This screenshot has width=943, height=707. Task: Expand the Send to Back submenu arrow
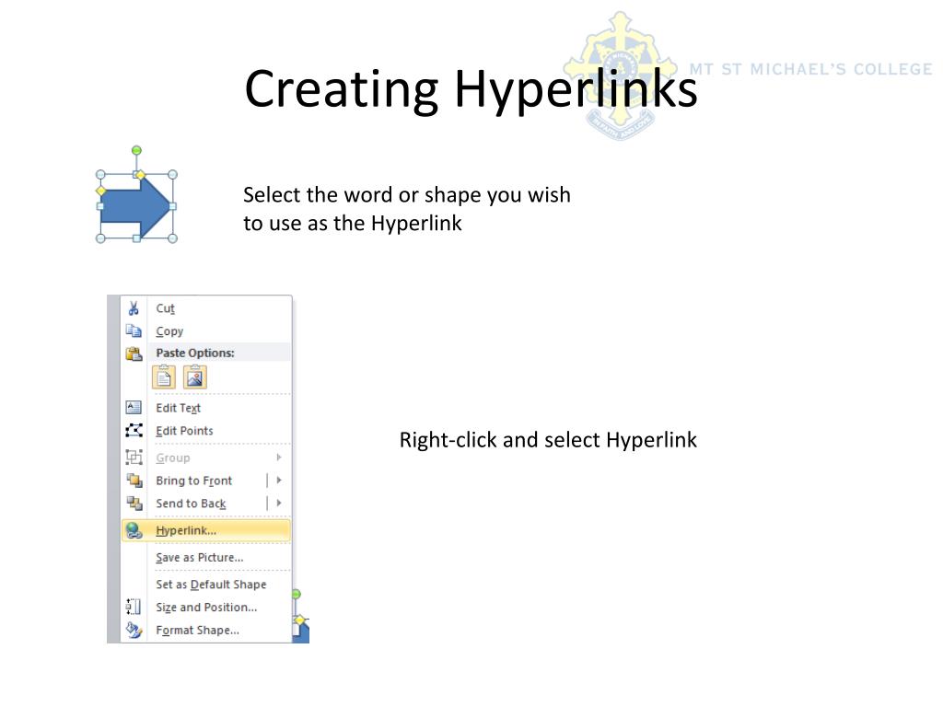[279, 504]
